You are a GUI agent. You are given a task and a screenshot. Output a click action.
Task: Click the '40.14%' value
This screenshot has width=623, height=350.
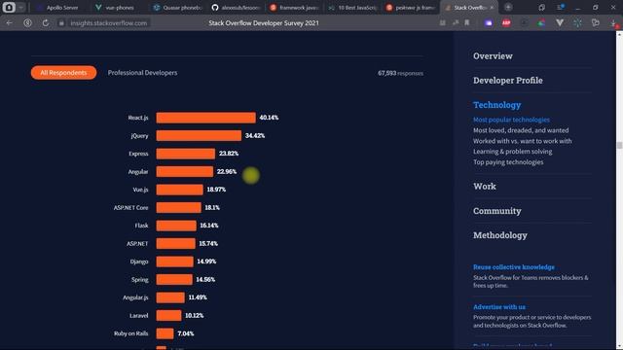tap(269, 118)
